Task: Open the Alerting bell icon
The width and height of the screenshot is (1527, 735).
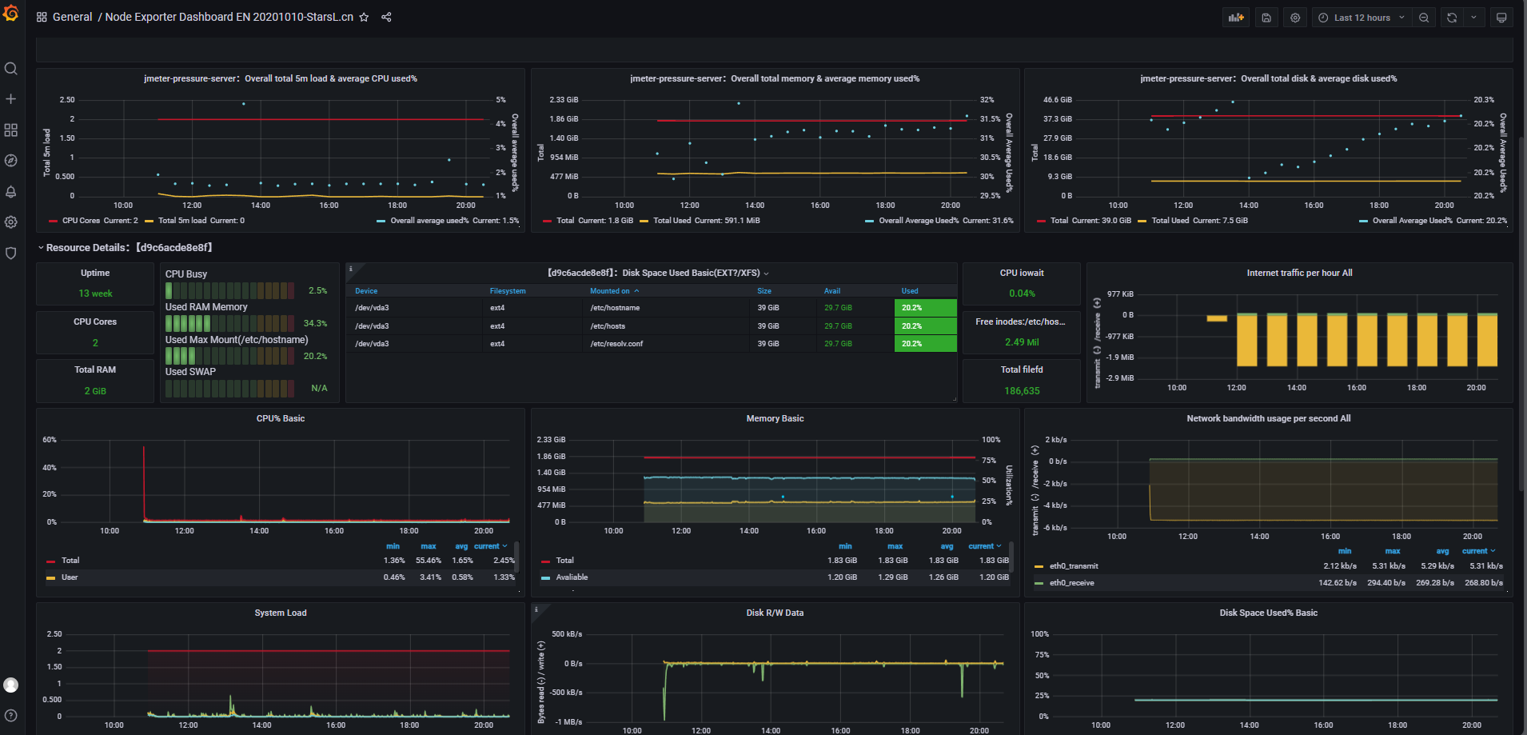Action: 10,191
